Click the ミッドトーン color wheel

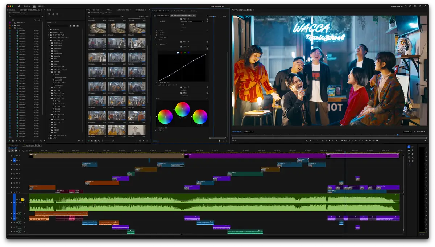183,109
